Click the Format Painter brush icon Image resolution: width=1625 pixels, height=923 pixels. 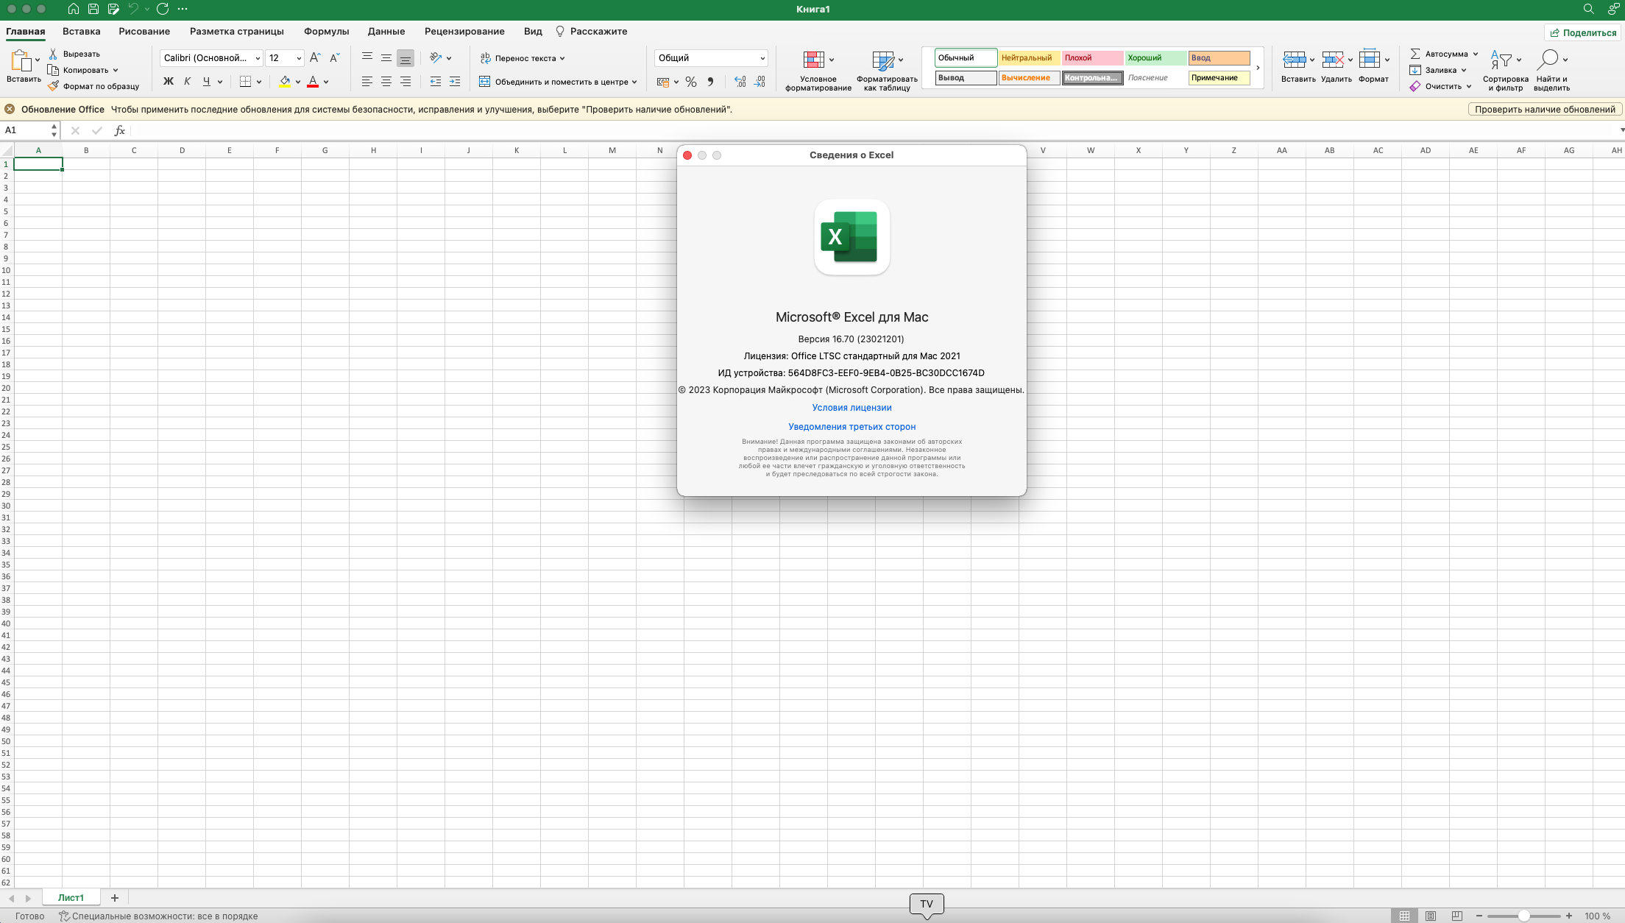[53, 86]
